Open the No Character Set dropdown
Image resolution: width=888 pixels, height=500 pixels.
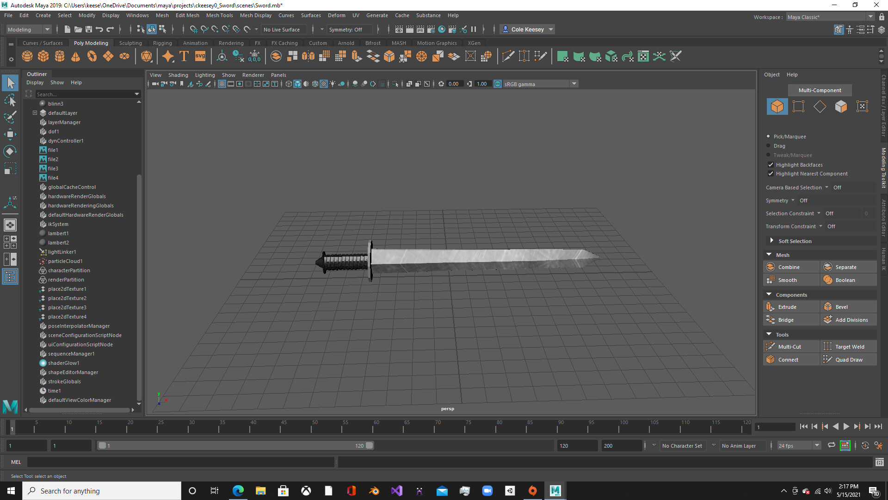coord(682,445)
